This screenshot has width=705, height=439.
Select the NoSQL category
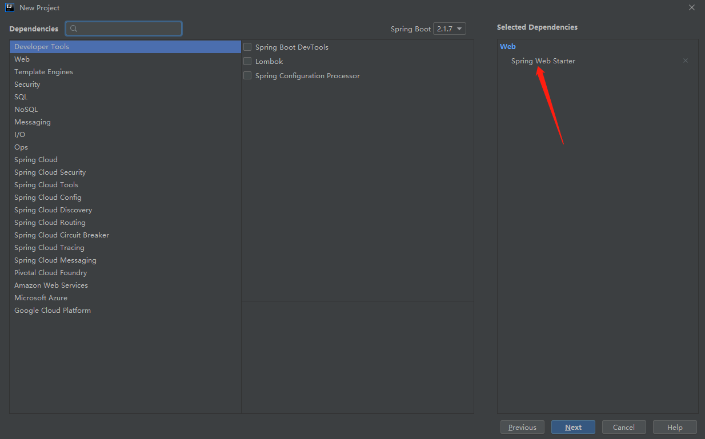(125, 110)
